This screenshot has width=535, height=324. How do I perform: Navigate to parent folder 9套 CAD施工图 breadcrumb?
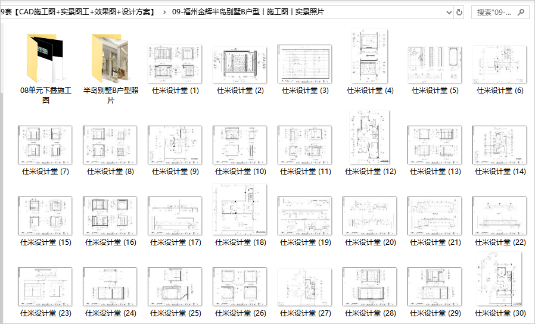click(x=78, y=12)
